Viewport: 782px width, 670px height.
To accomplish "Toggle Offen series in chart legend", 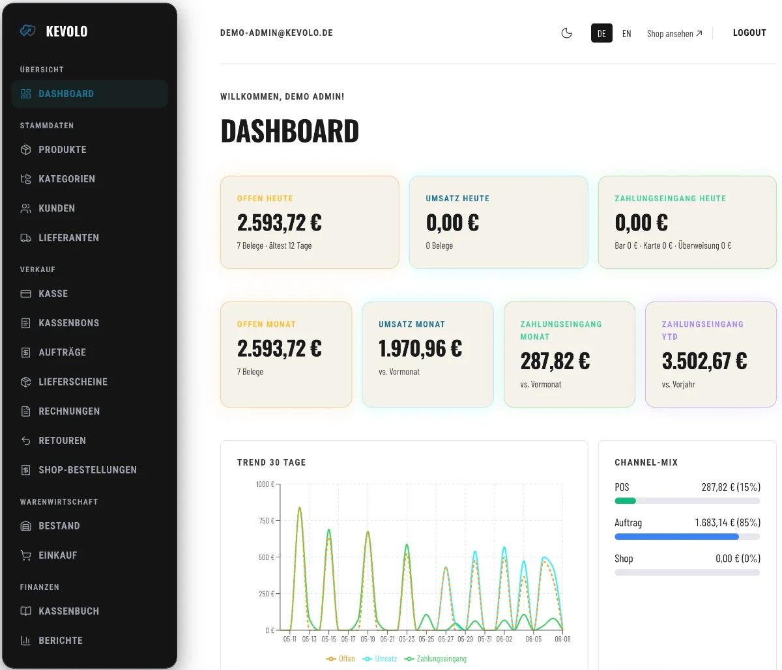I will pyautogui.click(x=341, y=659).
